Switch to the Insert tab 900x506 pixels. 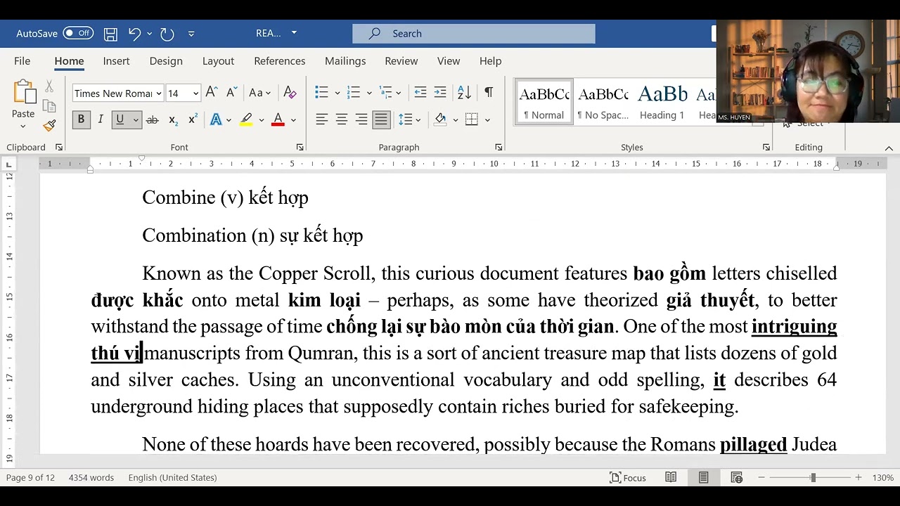[x=117, y=61]
